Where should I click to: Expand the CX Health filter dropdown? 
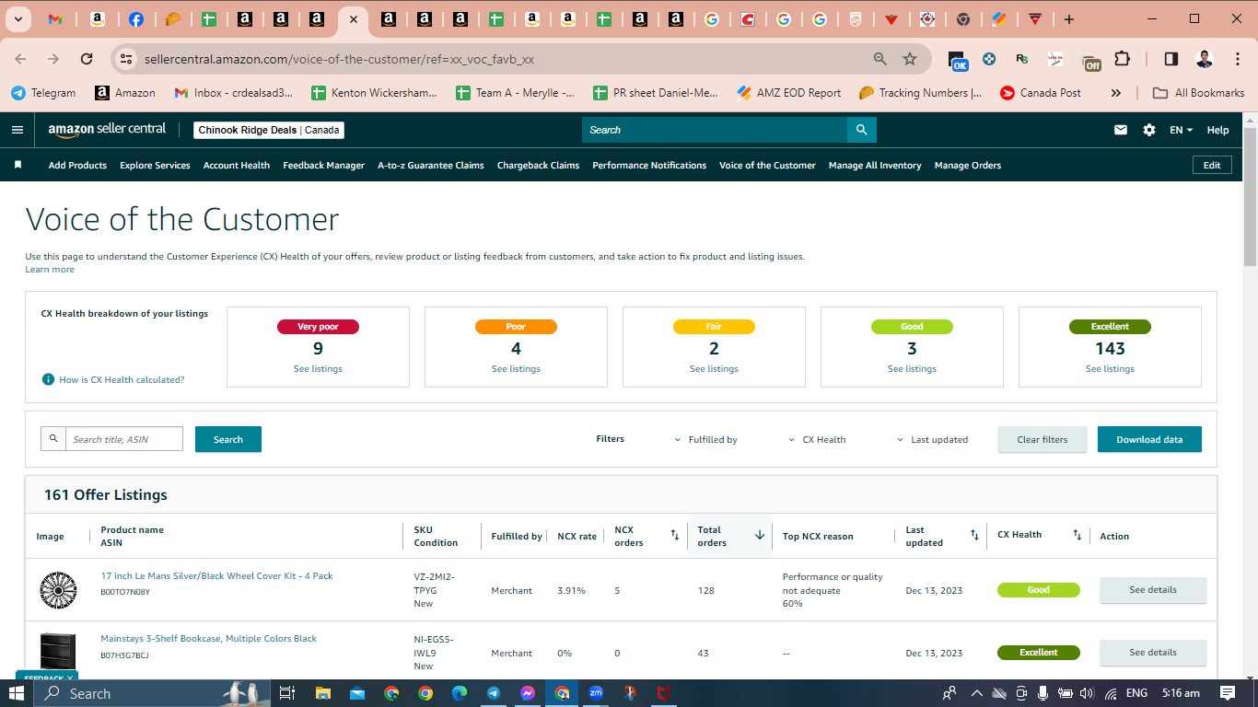(817, 440)
